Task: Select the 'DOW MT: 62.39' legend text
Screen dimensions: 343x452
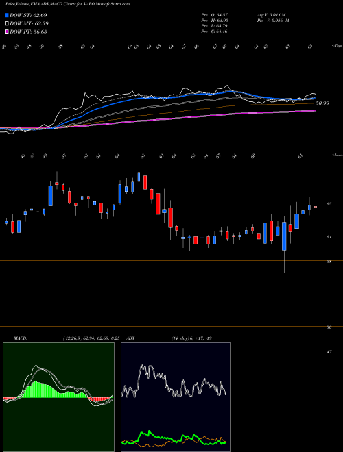Action: click(29, 23)
